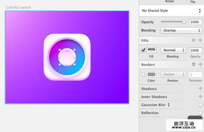This screenshot has height=132, width=204.
Task: Open the fill Blending Normal dropdown
Action: coord(173,50)
